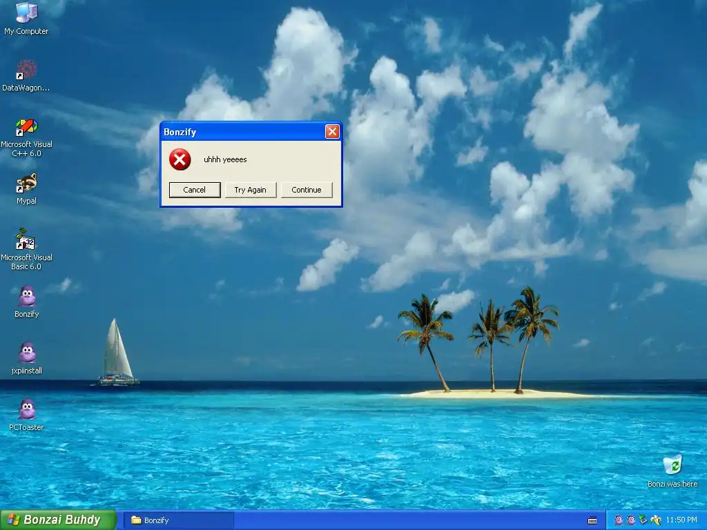This screenshot has width=707, height=530.
Task: Click the red error icon in dialog
Action: click(180, 159)
